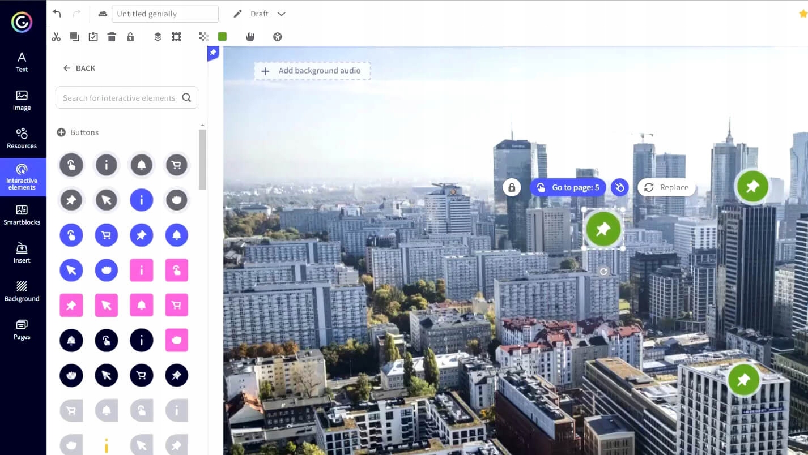The width and height of the screenshot is (808, 455).
Task: Click the undo arrow
Action: tap(57, 14)
